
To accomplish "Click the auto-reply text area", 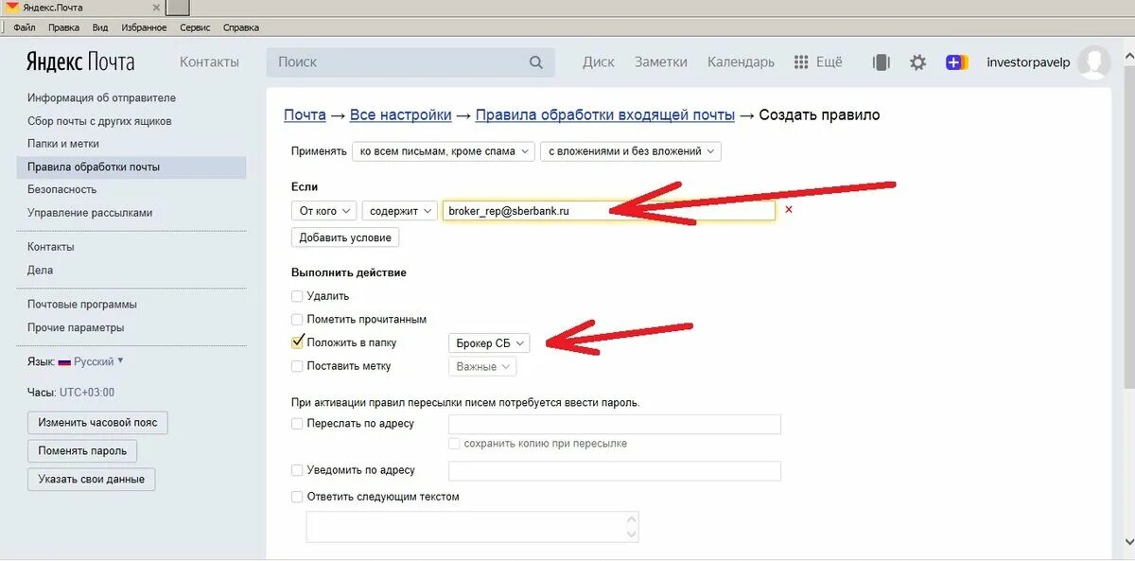I will pos(473,527).
